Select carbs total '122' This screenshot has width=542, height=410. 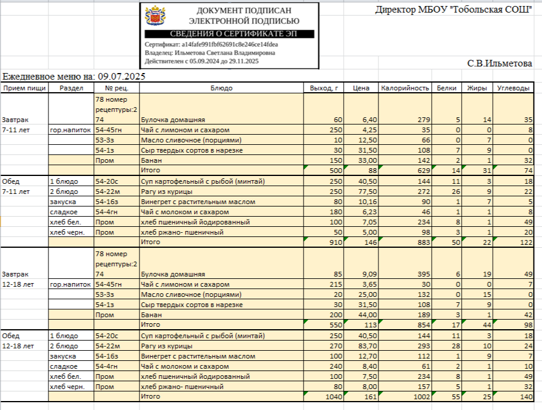pos(513,242)
